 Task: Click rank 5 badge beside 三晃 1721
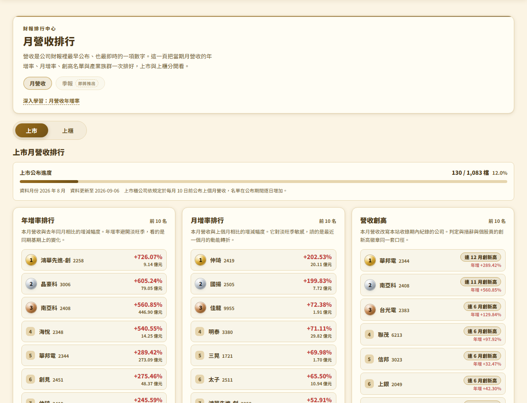pos(200,355)
